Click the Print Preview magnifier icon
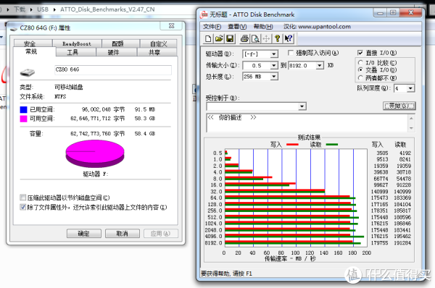This screenshot has height=288, width=435. click(255, 38)
